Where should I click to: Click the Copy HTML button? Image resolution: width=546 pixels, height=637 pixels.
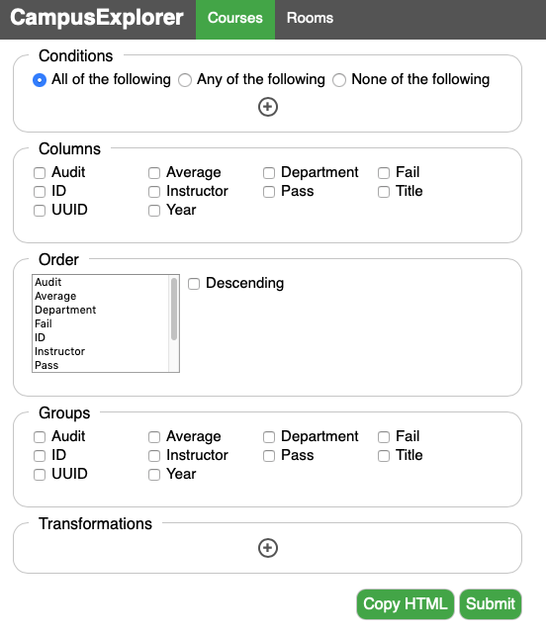coord(406,604)
